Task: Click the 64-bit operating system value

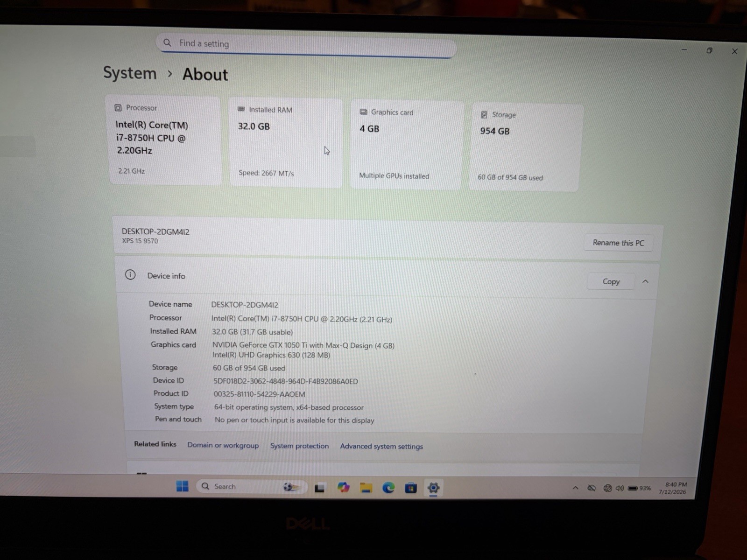Action: (x=289, y=407)
